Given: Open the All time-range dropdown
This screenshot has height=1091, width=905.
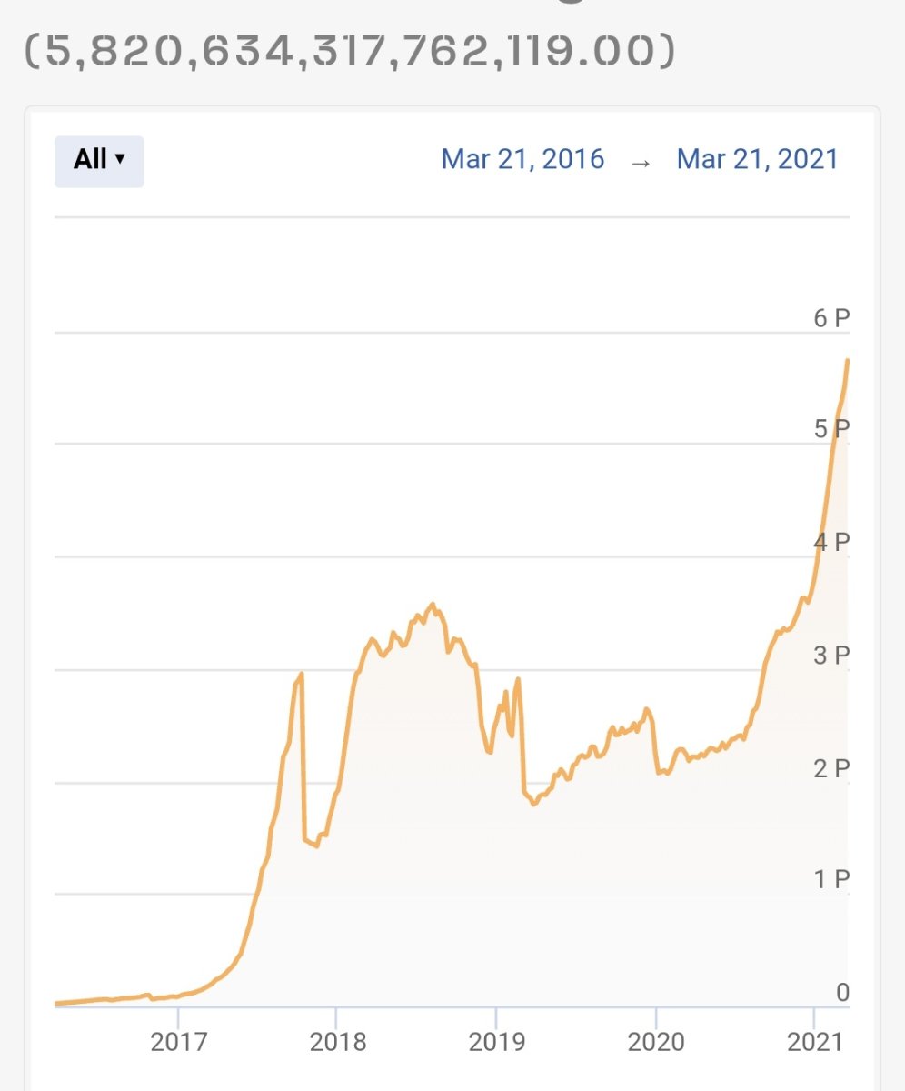Looking at the screenshot, I should [99, 161].
